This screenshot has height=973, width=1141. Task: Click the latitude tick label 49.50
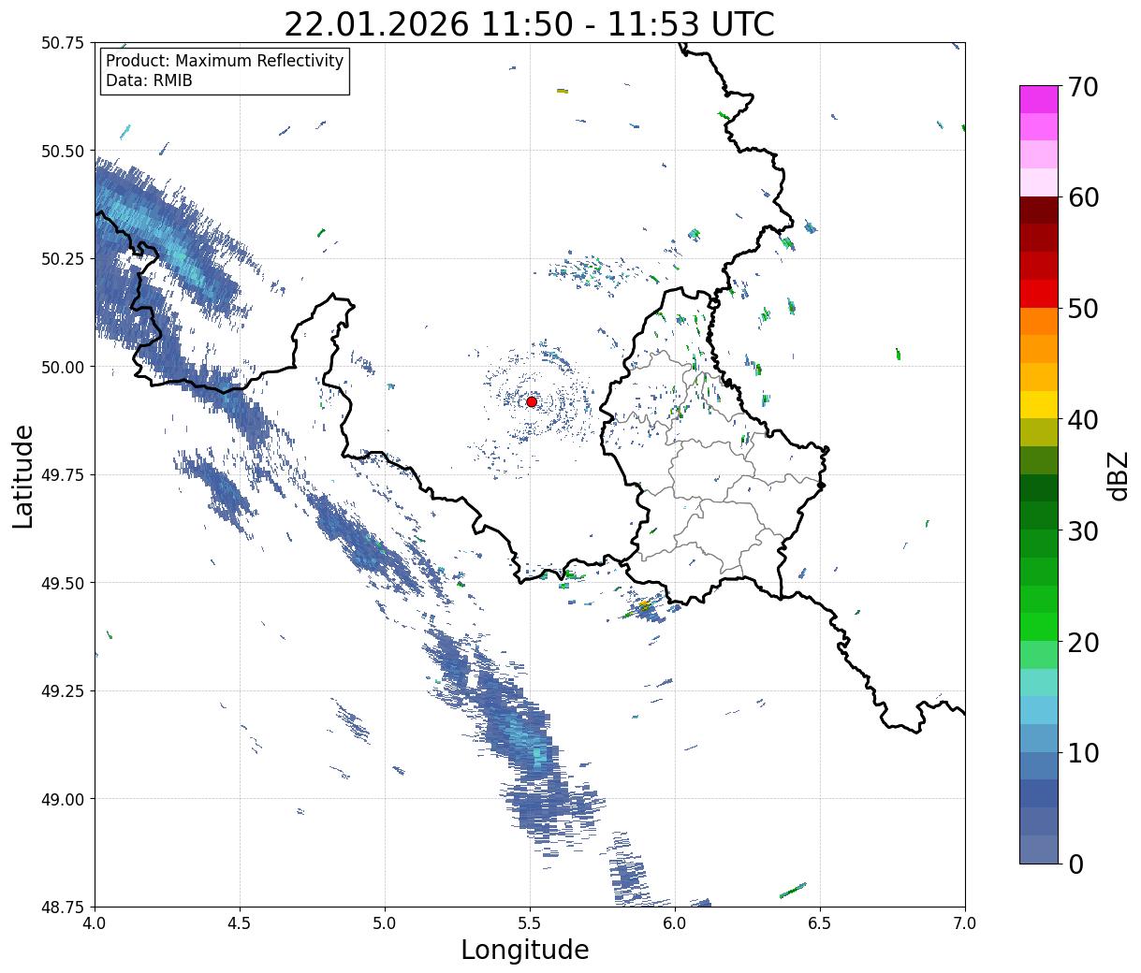tap(63, 583)
